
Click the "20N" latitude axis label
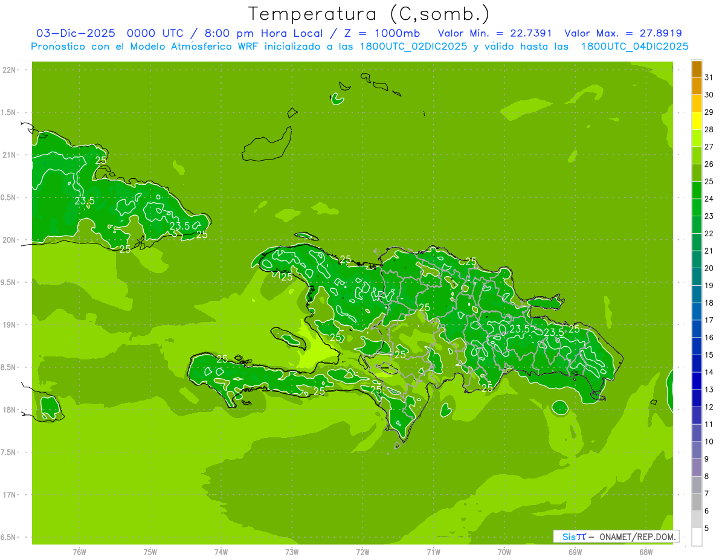point(9,240)
